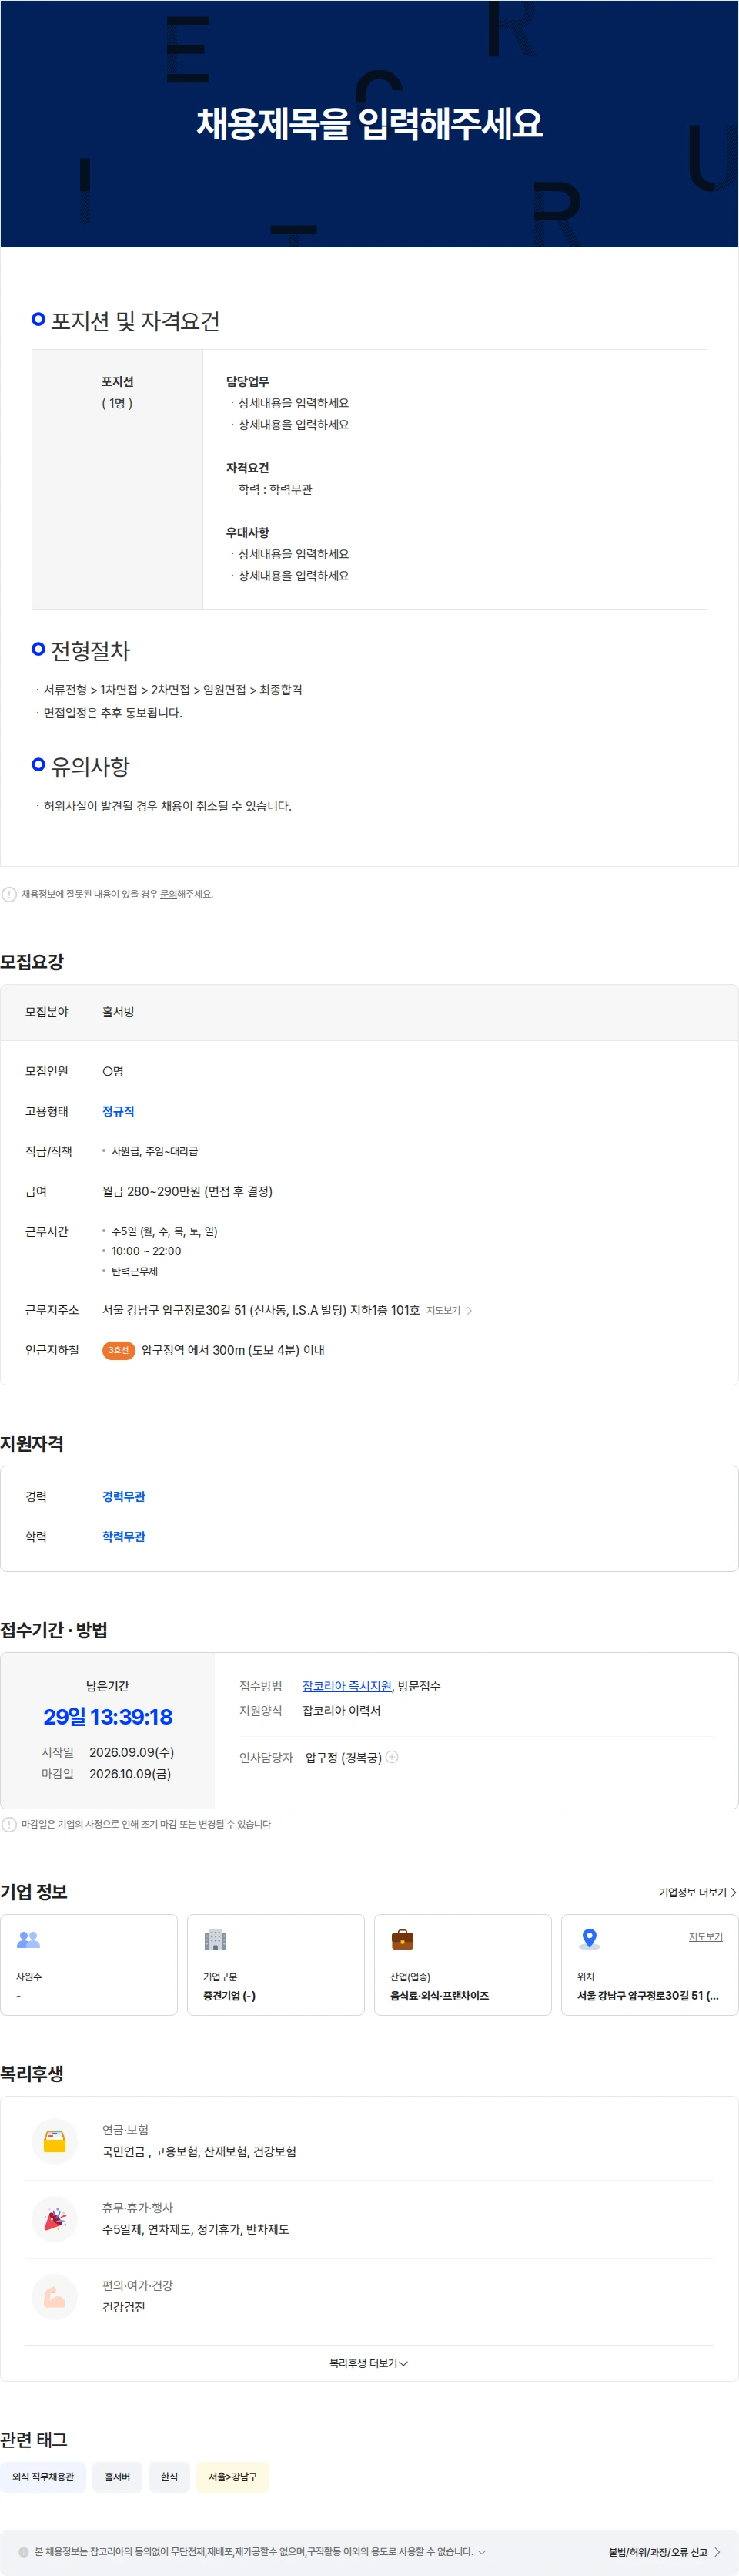This screenshot has height=2576, width=739.
Task: Select the 한식 tag
Action: pos(169,2477)
